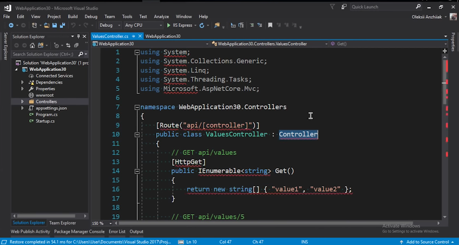459x245 pixels.
Task: Open Solution Explorer window options dropdown arrow
Action: tap(72, 37)
